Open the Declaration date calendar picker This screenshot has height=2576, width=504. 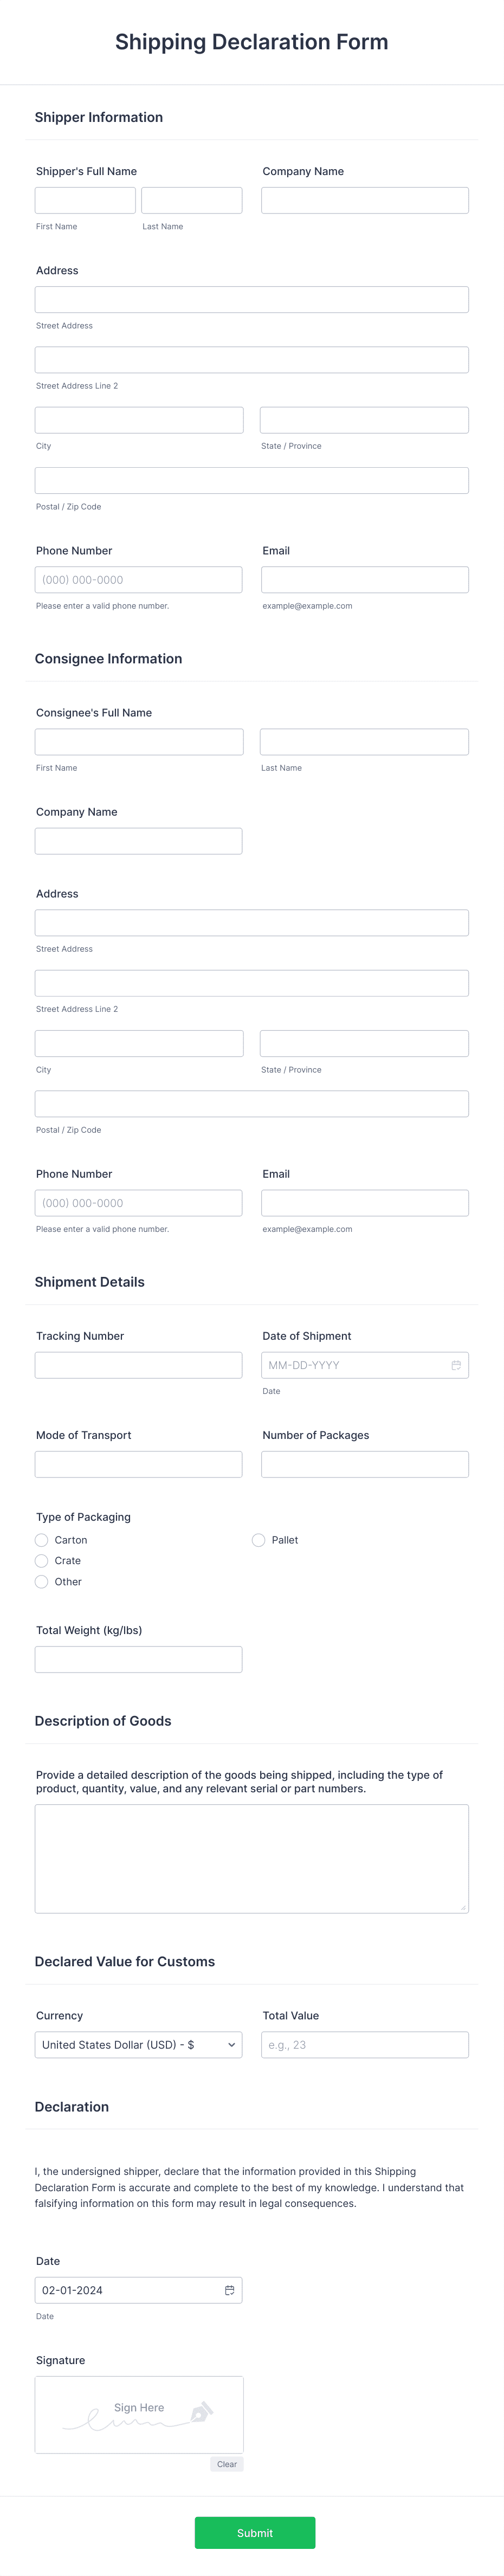229,2290
